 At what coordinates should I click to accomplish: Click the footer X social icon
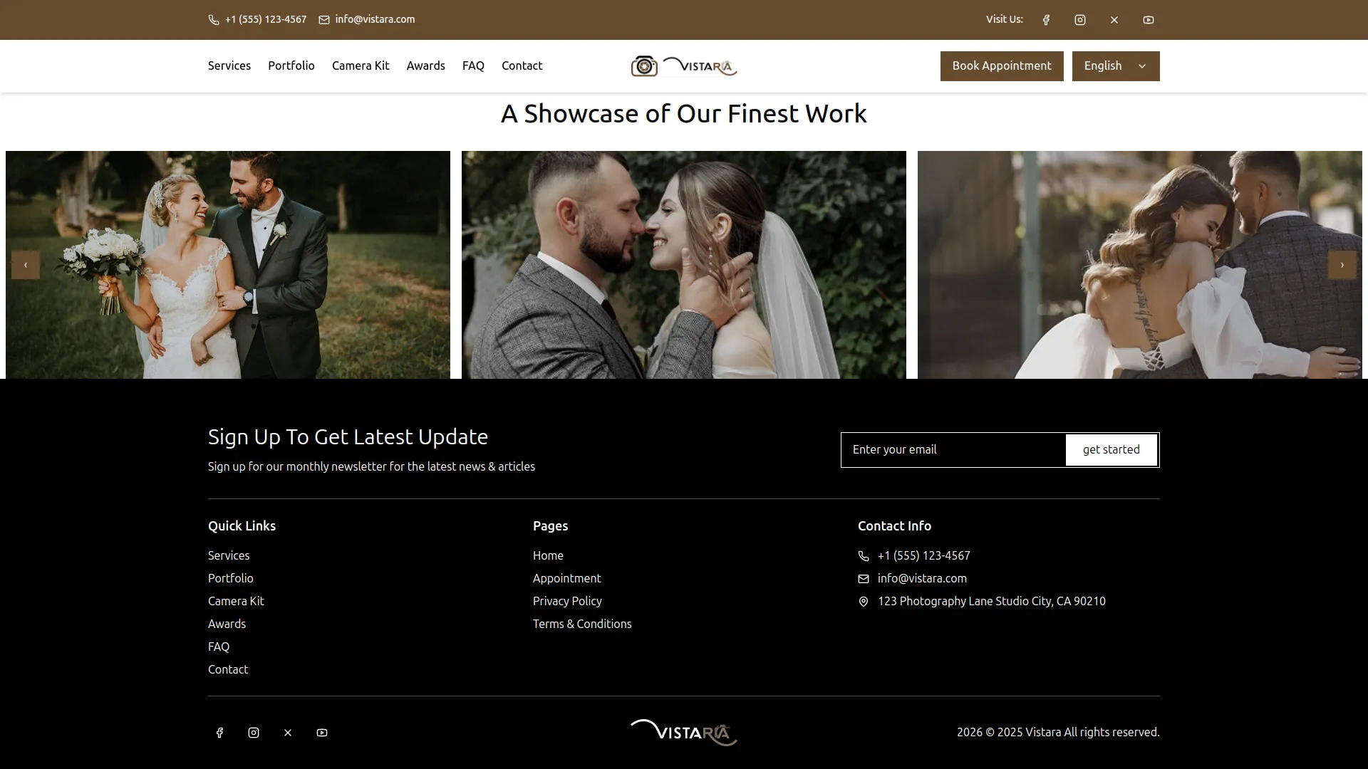288,733
